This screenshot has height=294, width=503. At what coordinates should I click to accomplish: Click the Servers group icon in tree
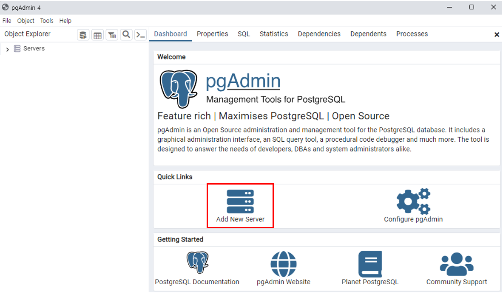point(17,49)
